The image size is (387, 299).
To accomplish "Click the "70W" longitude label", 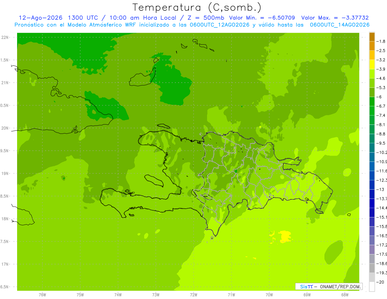I will [269, 295].
